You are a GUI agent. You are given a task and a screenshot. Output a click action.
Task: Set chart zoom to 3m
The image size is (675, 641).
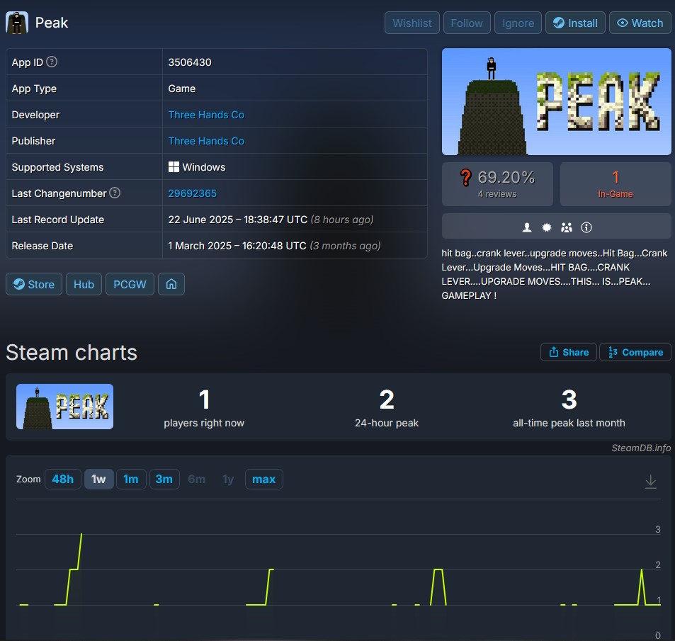point(164,479)
